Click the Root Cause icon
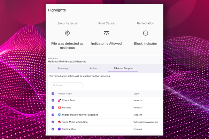The width and height of the screenshot is (209, 139). coord(106,33)
